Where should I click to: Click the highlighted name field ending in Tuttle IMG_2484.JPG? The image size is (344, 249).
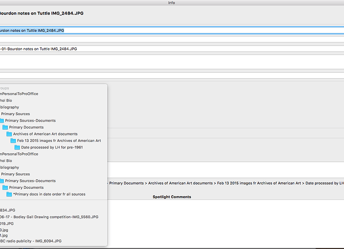(x=172, y=30)
